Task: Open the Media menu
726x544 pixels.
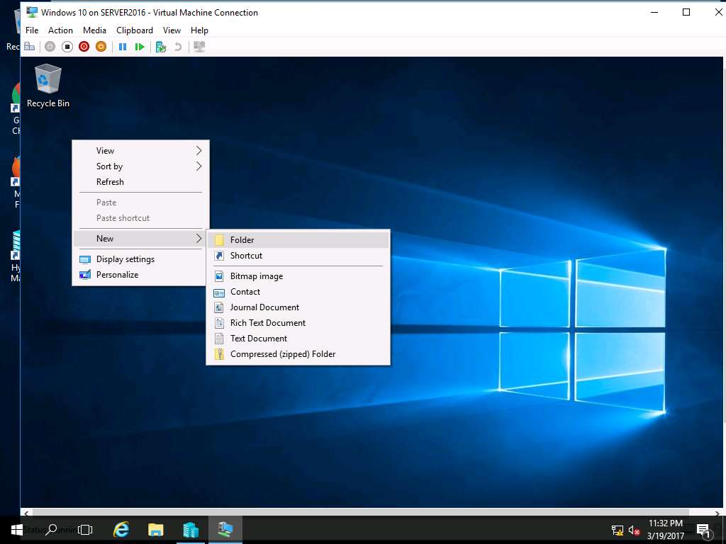Action: tap(94, 30)
